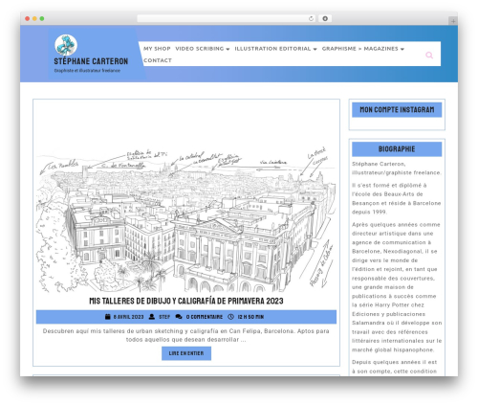478x405 pixels.
Task: Expand the Illustration Editorial submenu arrow
Action: (x=315, y=49)
